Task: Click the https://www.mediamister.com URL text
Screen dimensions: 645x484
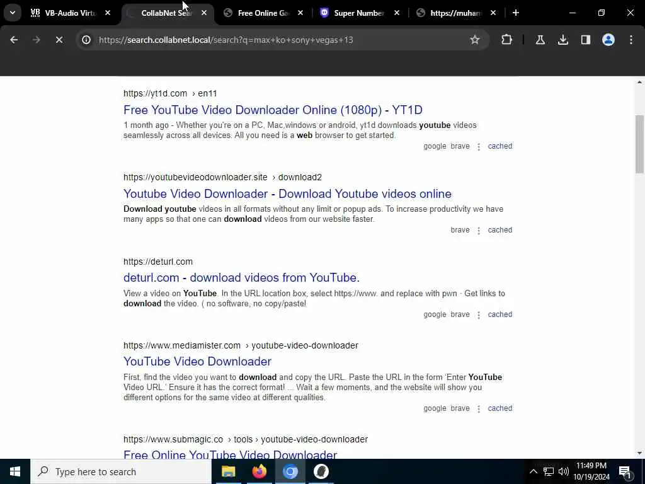Action: tap(182, 346)
